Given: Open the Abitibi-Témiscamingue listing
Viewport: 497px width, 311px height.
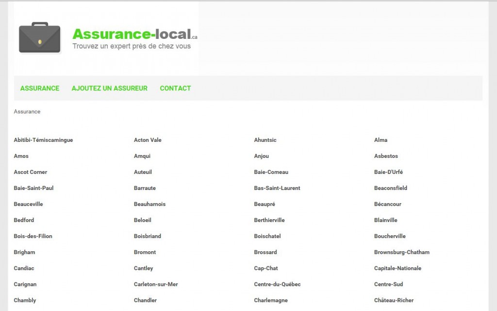Looking at the screenshot, I should (43, 140).
